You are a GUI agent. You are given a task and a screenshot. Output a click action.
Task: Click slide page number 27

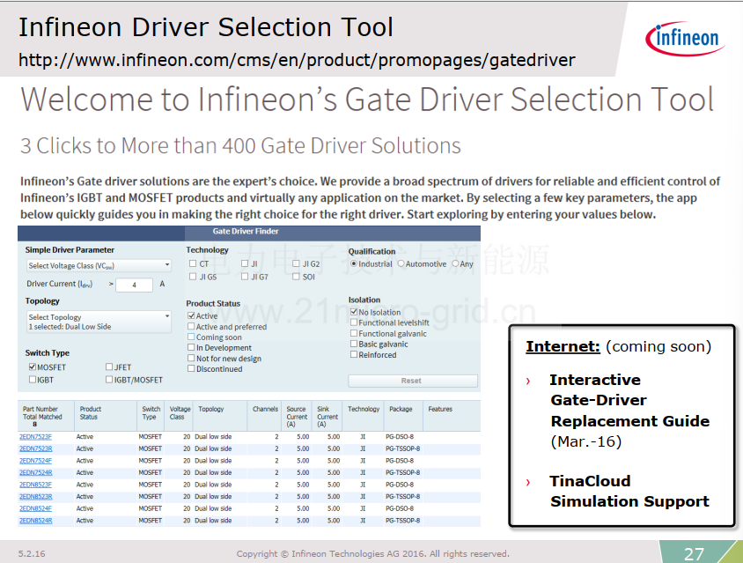coord(694,553)
